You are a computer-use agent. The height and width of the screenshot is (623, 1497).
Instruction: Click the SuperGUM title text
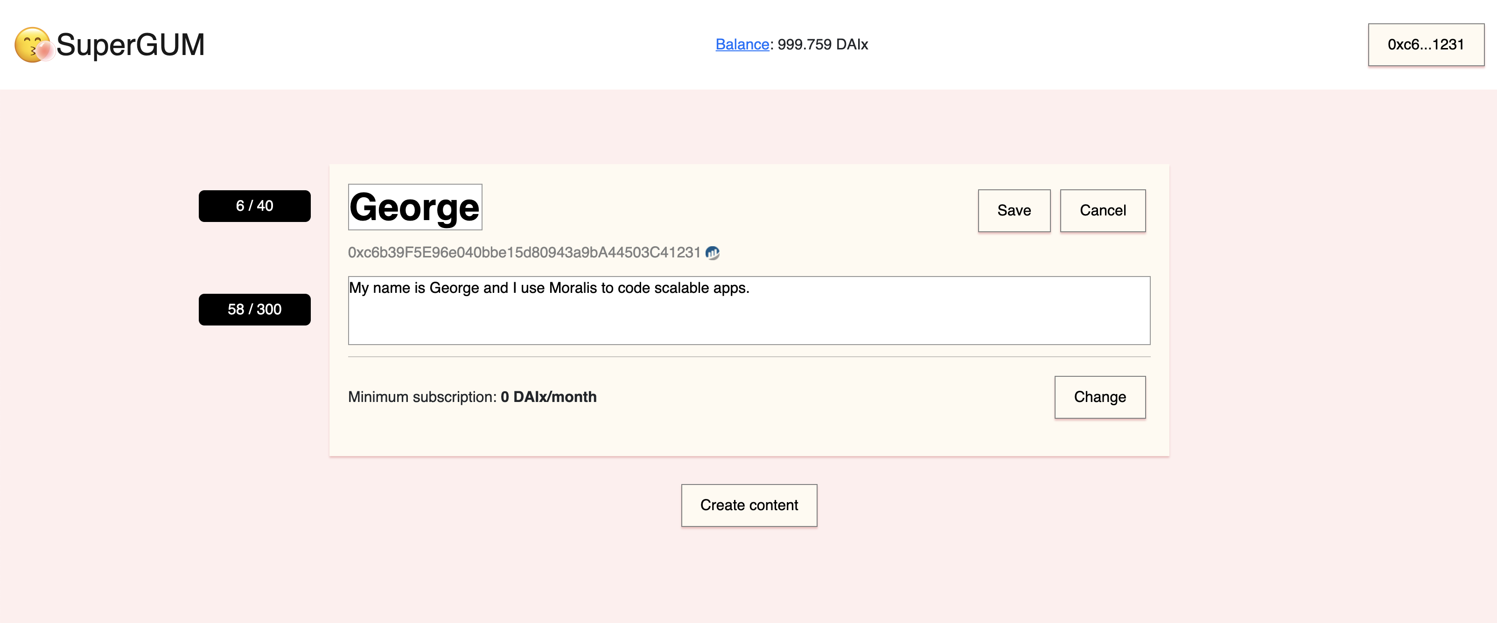[x=131, y=45]
